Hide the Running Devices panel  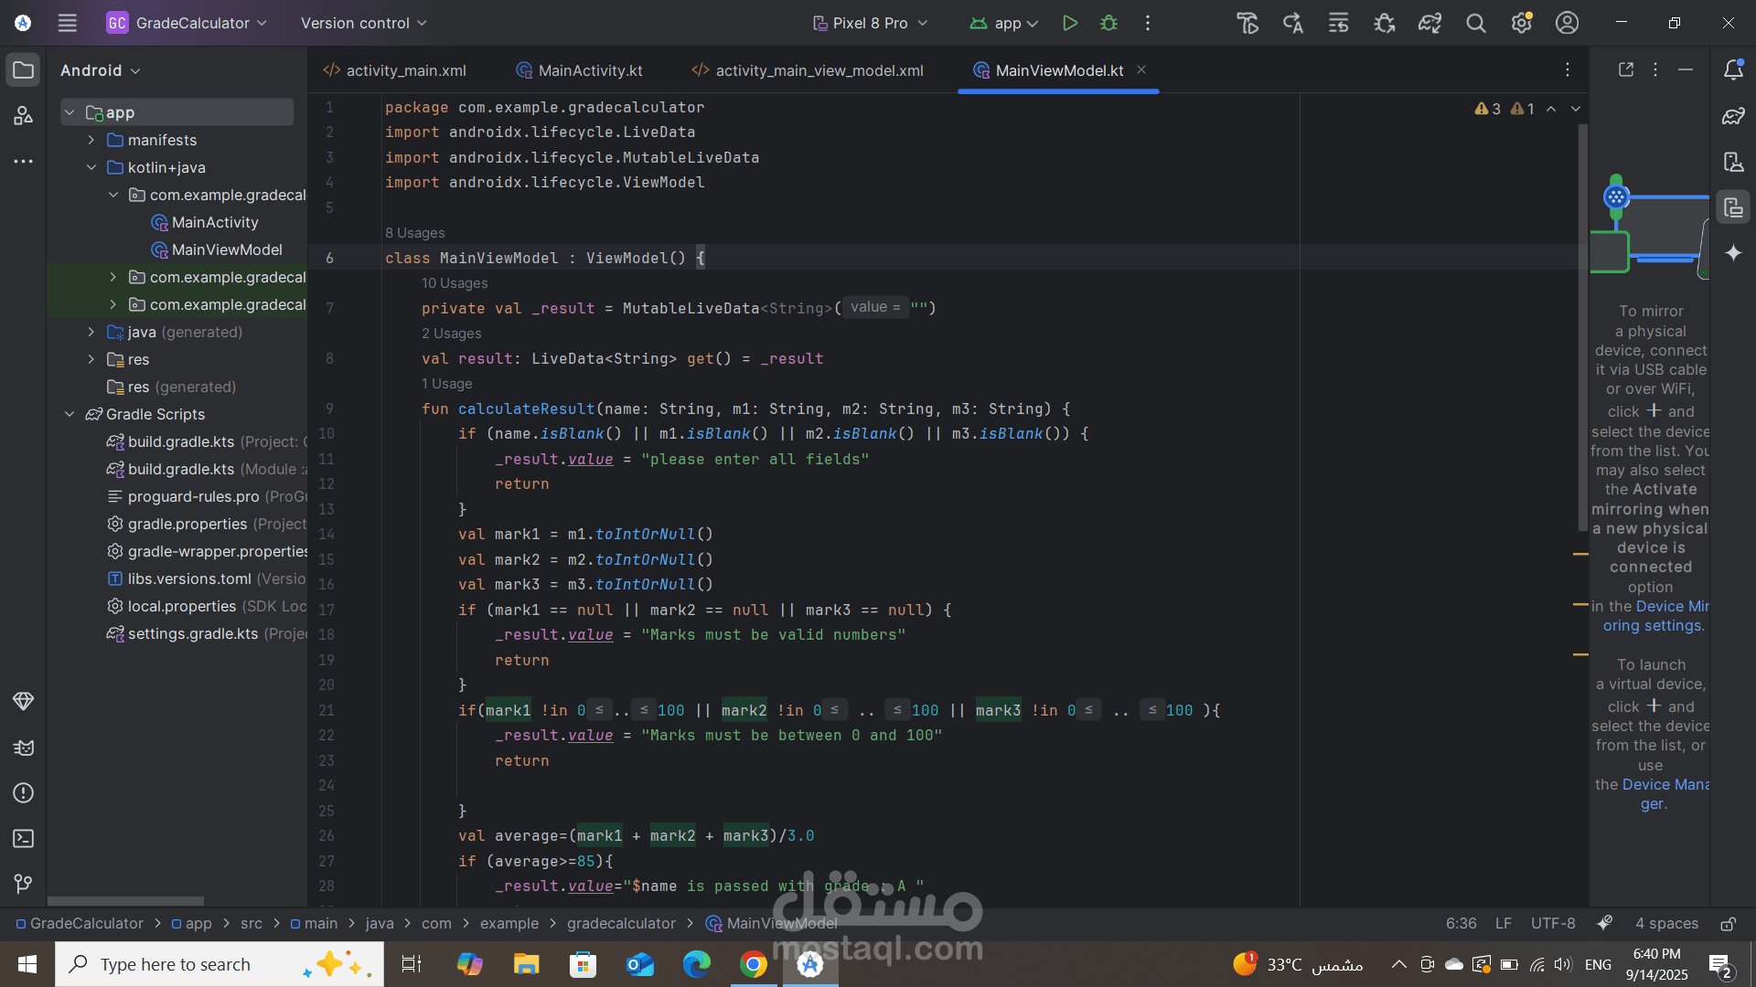tap(1686, 69)
